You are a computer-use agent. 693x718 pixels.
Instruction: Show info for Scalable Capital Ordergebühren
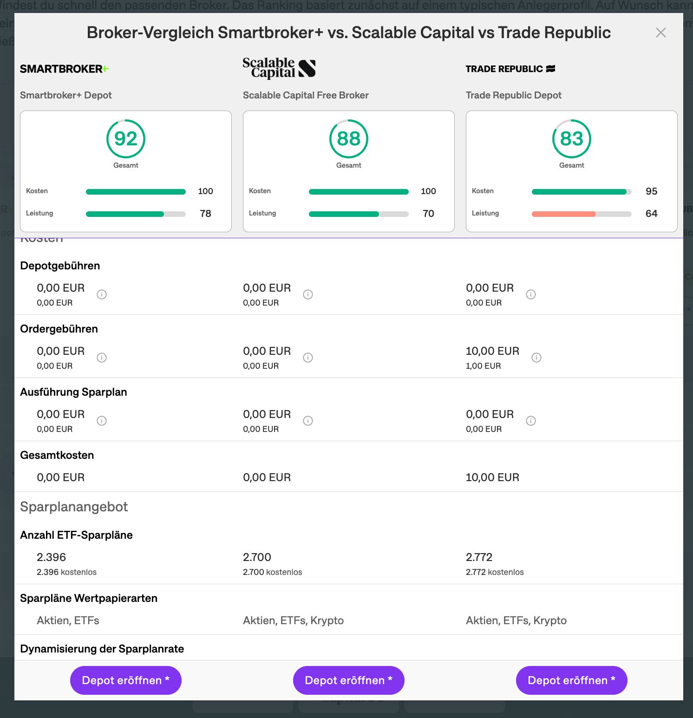coord(308,358)
